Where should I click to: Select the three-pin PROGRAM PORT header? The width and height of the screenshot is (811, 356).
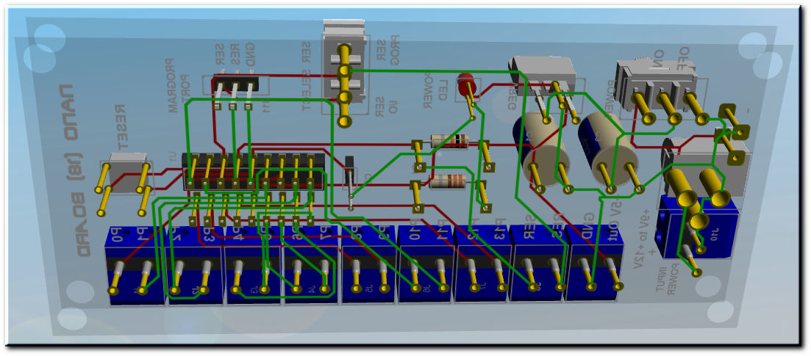(x=235, y=84)
